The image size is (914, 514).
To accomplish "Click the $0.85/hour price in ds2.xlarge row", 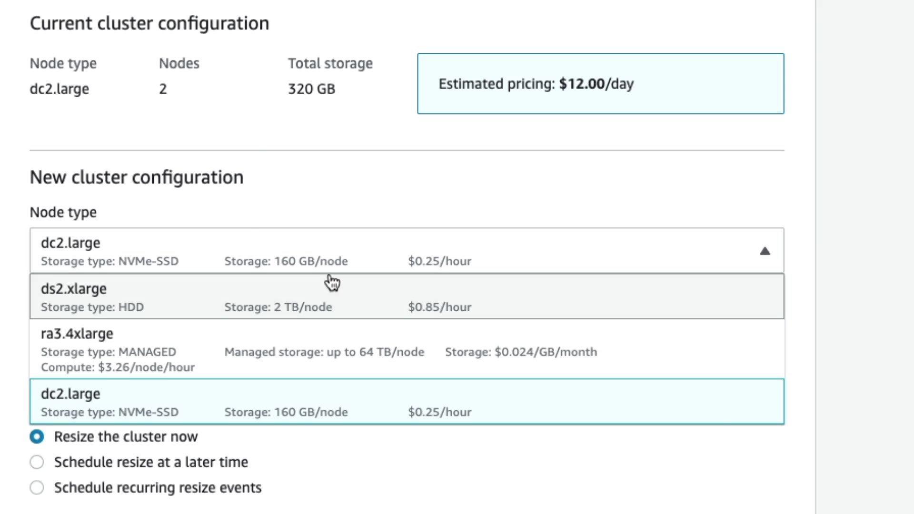I will coord(439,307).
